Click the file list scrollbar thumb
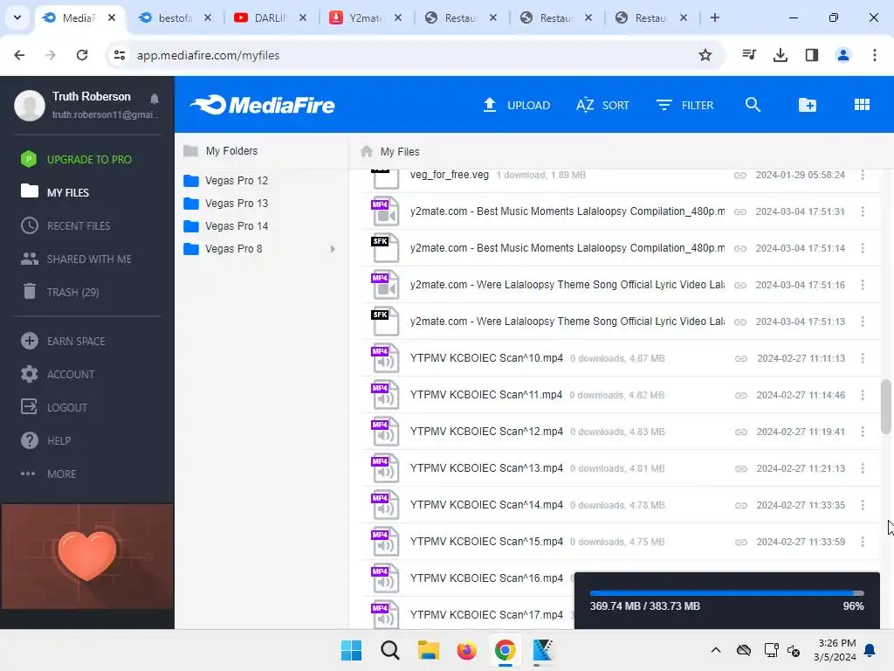Image resolution: width=894 pixels, height=671 pixels. coord(885,407)
